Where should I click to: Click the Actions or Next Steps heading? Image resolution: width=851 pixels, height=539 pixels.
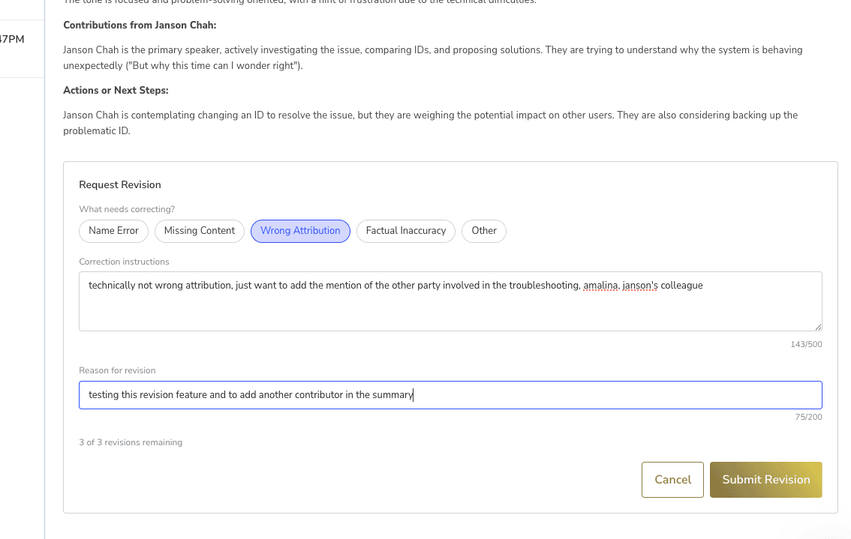[x=116, y=91]
